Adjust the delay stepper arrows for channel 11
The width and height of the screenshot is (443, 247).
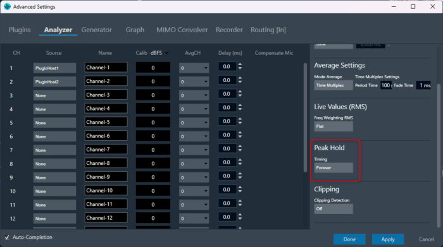(x=240, y=203)
